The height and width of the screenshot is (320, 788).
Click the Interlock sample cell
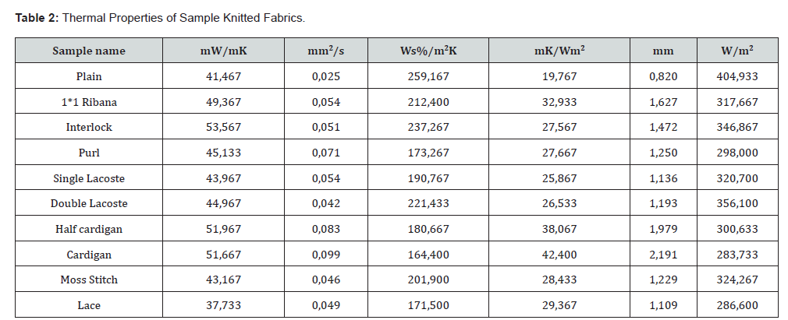89,127
